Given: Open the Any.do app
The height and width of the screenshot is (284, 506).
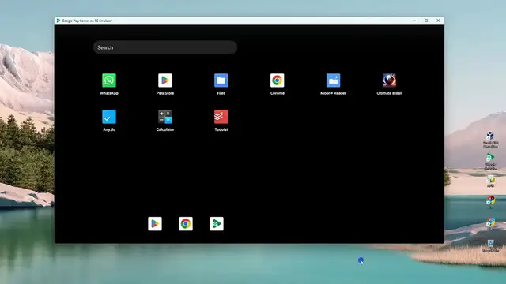Looking at the screenshot, I should click(x=109, y=117).
